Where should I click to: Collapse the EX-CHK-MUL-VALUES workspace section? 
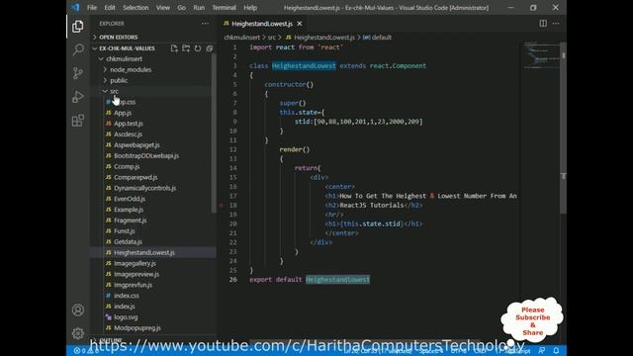[x=127, y=48]
